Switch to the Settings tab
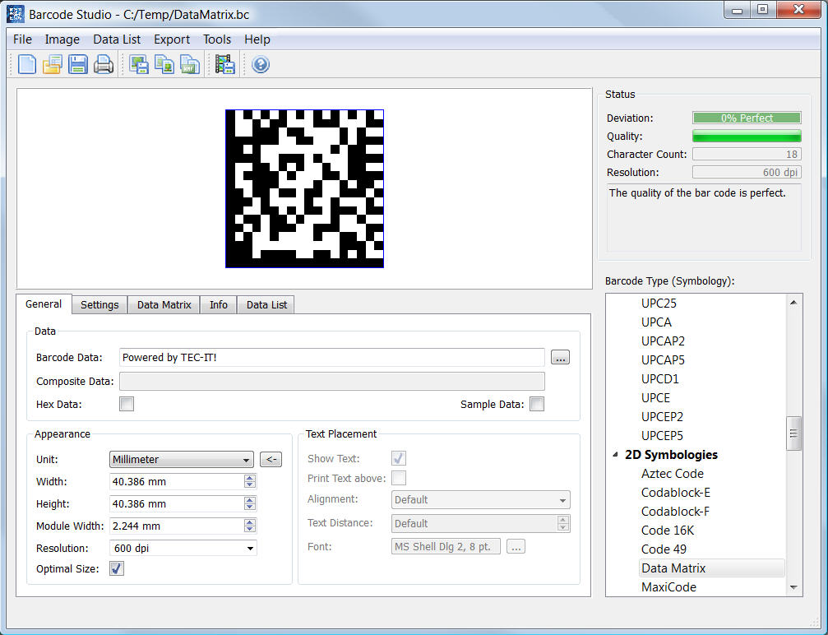 click(99, 305)
